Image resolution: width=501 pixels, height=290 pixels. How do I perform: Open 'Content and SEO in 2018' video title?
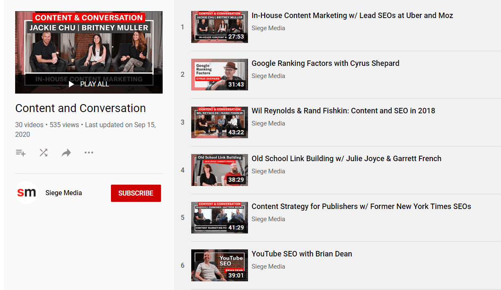click(343, 111)
